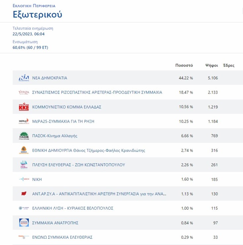
Task: Open the ΝΕΑ ΔΗΜΟΚΡΑΤΙΑ party link
Action: (50, 78)
